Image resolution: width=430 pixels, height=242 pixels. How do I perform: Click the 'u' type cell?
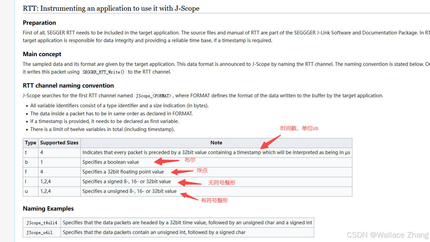(x=30, y=191)
